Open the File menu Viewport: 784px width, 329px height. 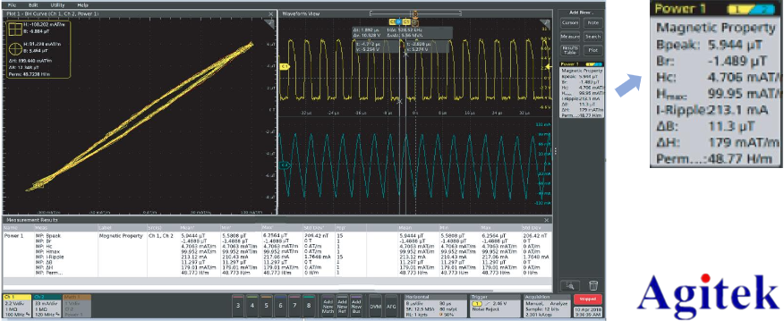coord(12,4)
